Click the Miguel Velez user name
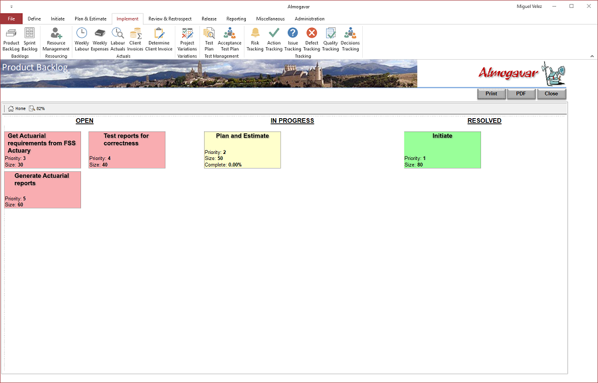 tap(529, 7)
